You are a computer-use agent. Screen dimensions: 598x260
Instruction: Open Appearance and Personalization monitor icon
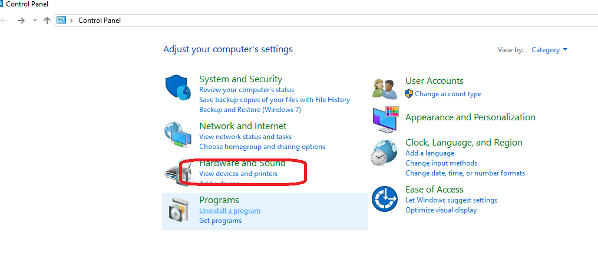[x=385, y=119]
